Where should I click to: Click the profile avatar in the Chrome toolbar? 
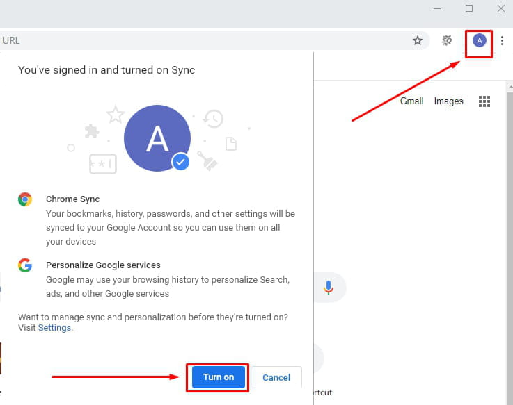[x=479, y=40]
